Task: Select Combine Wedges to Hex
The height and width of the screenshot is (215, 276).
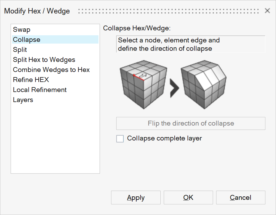Action: click(x=51, y=70)
